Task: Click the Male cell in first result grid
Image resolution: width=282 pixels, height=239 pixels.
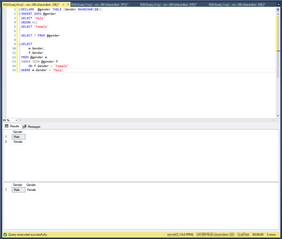Action: click(x=18, y=137)
